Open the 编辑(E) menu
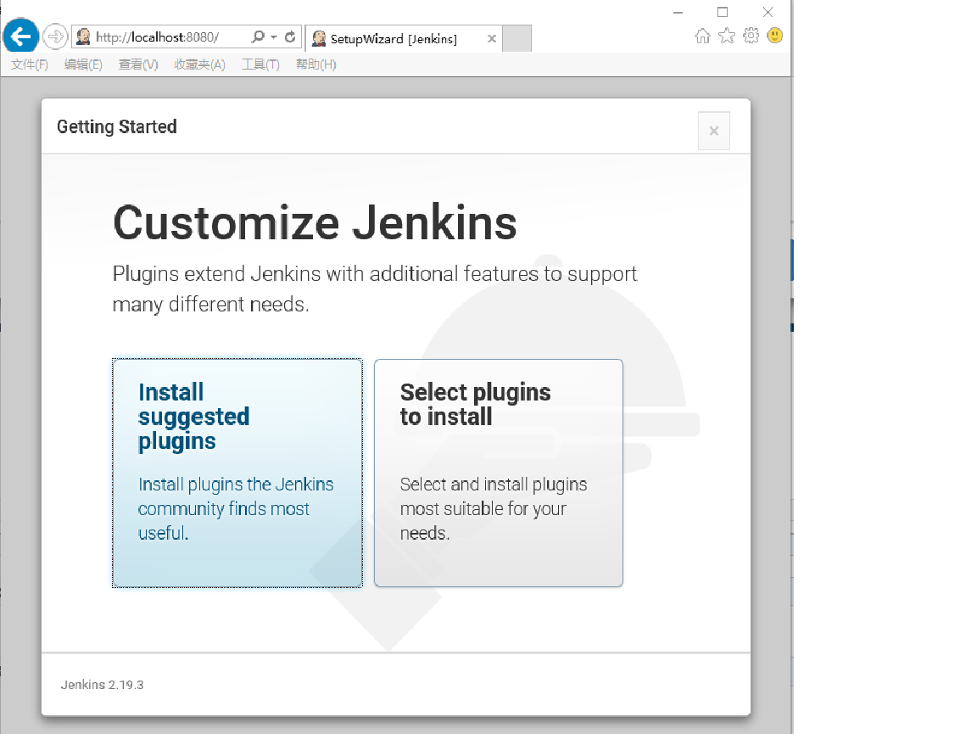Screen dimensions: 977x734 click(83, 64)
